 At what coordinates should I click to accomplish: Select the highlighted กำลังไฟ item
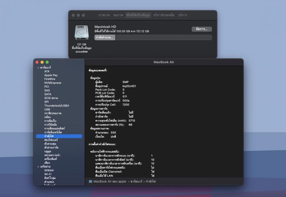[x=59, y=136]
